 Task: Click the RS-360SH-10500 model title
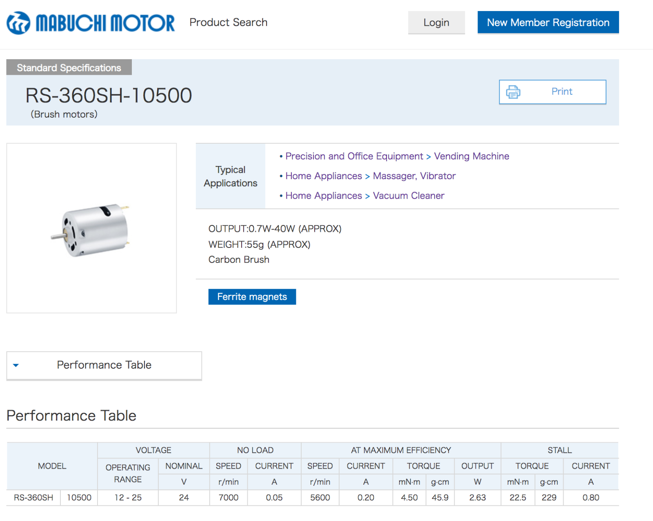click(x=109, y=96)
